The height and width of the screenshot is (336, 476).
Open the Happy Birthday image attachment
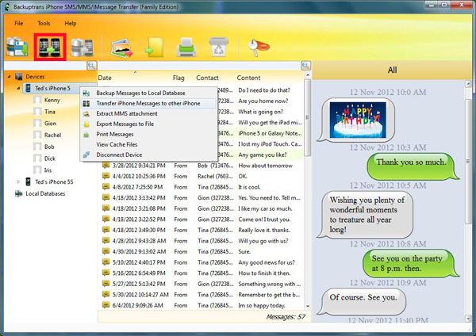(x=358, y=120)
